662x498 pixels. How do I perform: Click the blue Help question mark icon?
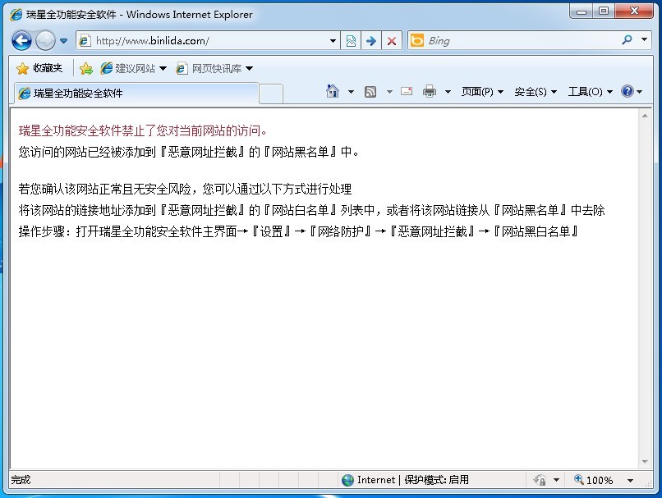(628, 91)
